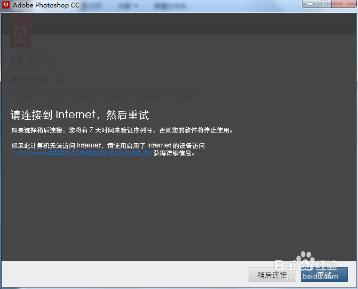Click the Adobe Photoshop CC title bar icon

(6, 5)
